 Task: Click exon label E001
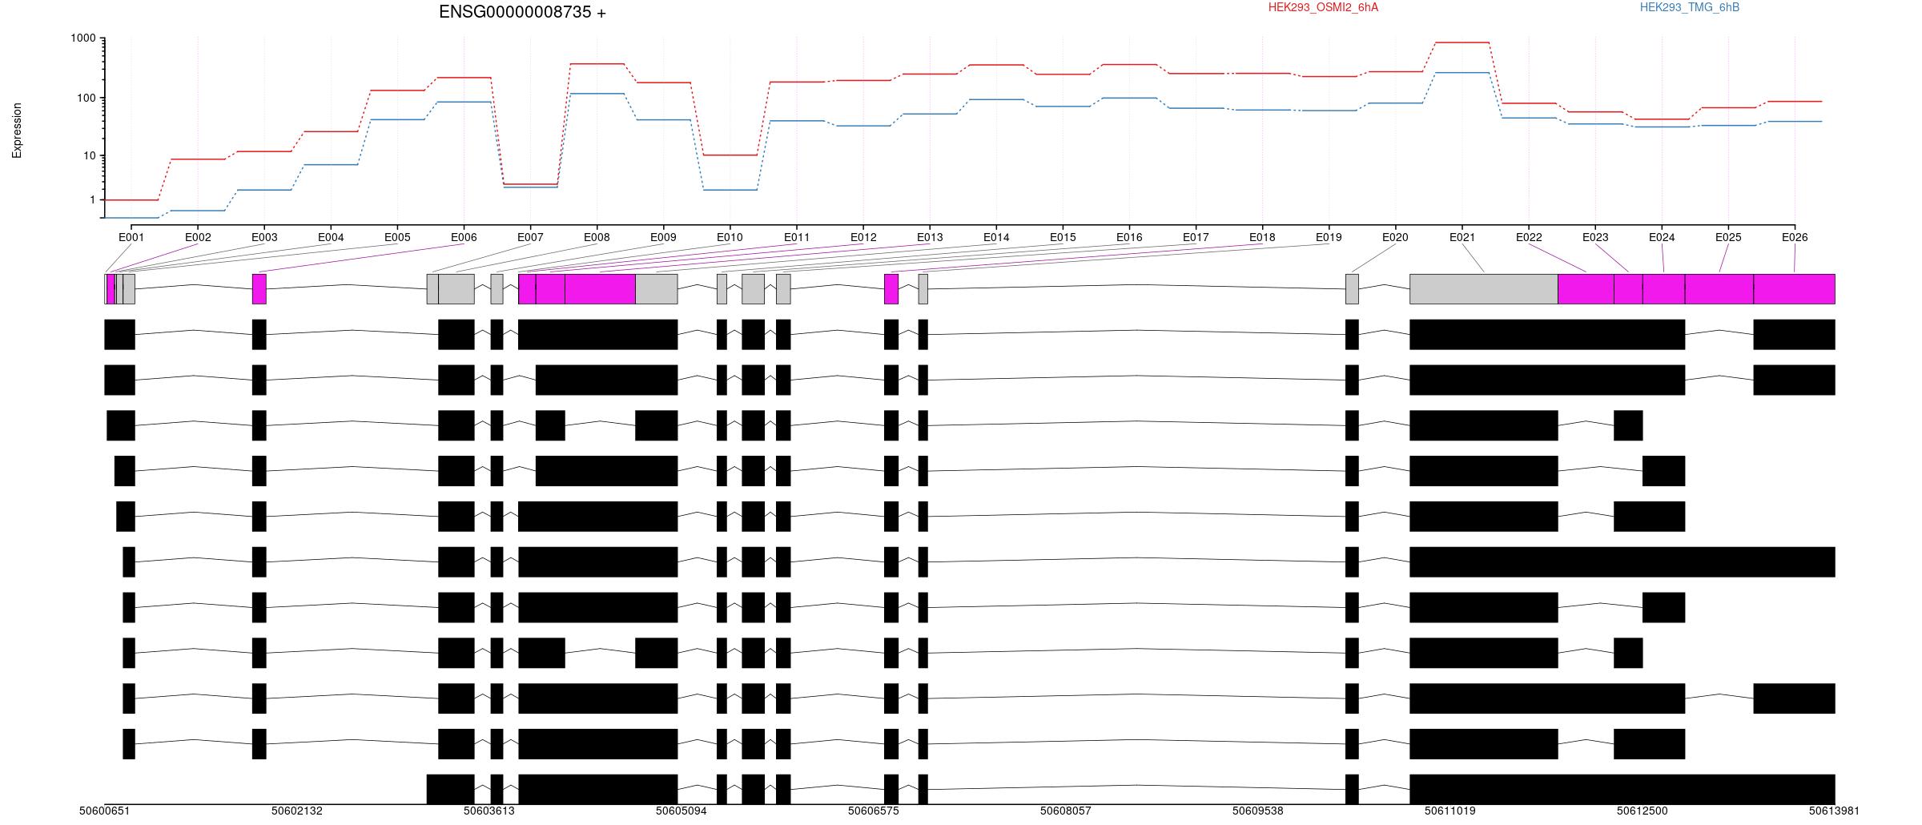tap(131, 237)
